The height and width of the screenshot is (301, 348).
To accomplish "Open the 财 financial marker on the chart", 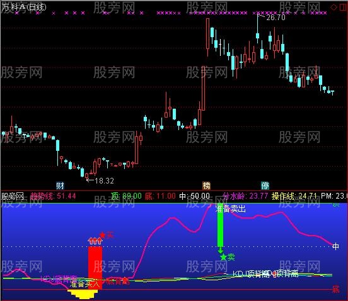I will coord(60,185).
